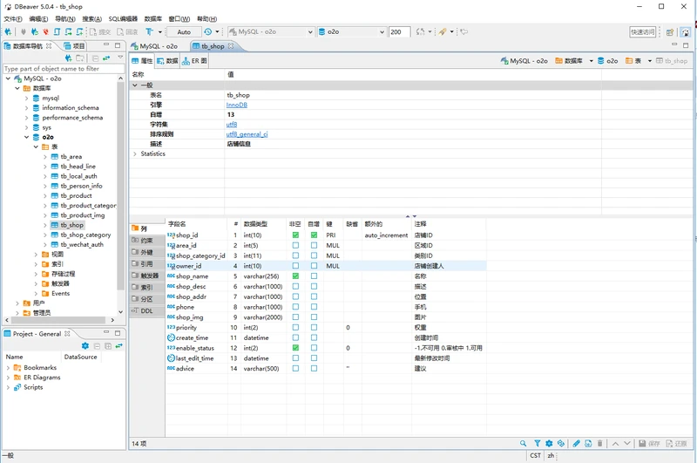The image size is (697, 463).
Task: Click the filter funnel icon in bottom toolbar
Action: tap(537, 444)
